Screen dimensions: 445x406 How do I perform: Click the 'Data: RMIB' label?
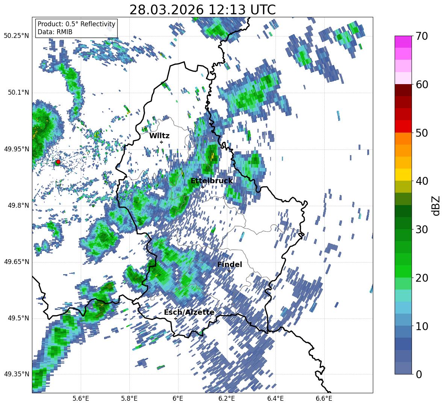[x=55, y=32]
